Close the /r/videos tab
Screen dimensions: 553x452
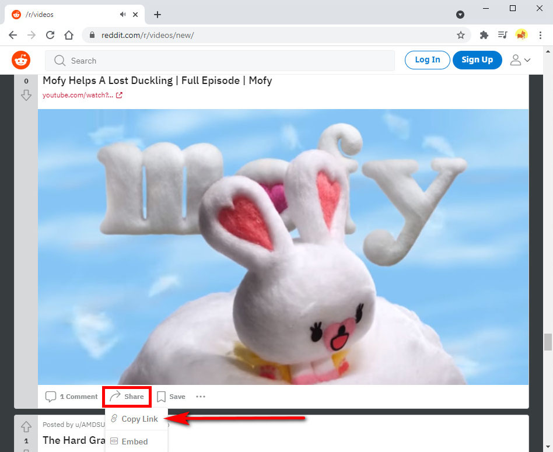135,15
